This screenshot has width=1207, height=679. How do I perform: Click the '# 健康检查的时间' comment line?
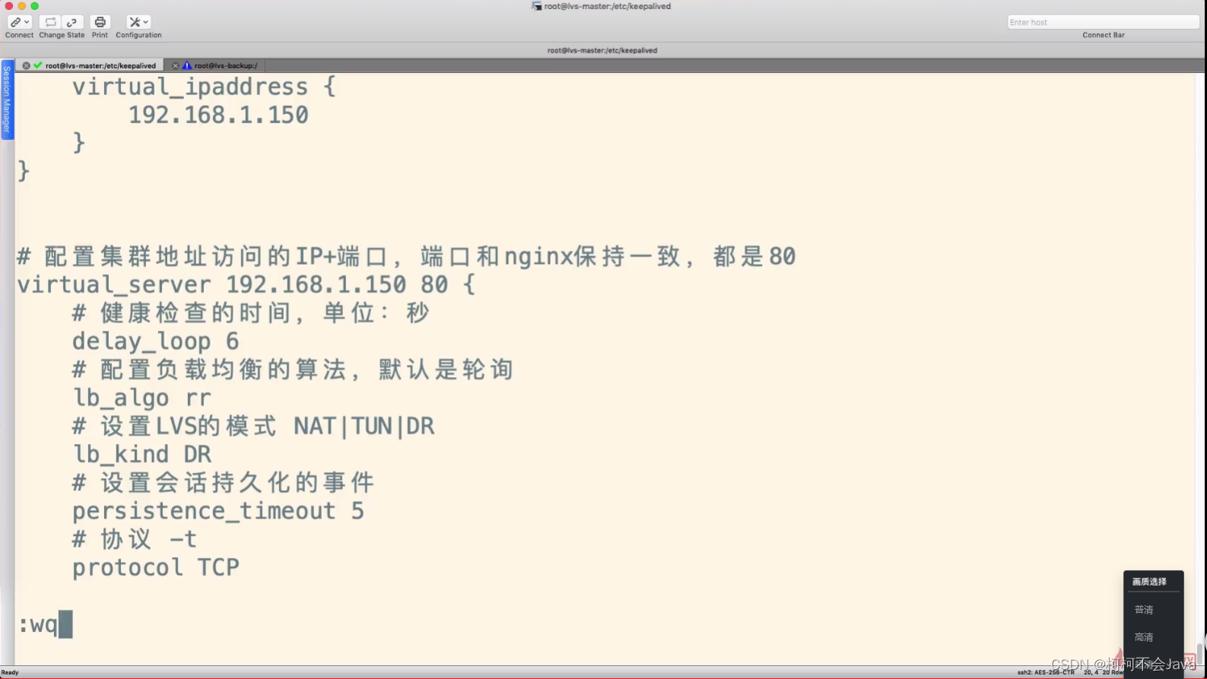[x=250, y=313]
